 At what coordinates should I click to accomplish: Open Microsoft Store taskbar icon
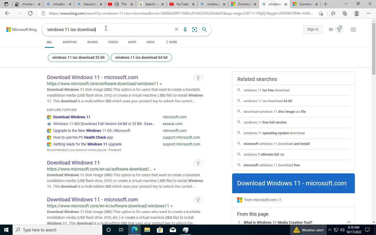coord(160,230)
